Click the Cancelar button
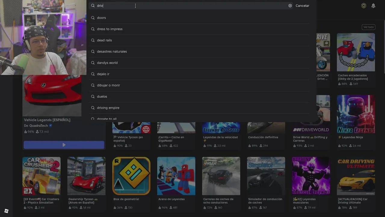The height and width of the screenshot is (217, 385). 302,6
